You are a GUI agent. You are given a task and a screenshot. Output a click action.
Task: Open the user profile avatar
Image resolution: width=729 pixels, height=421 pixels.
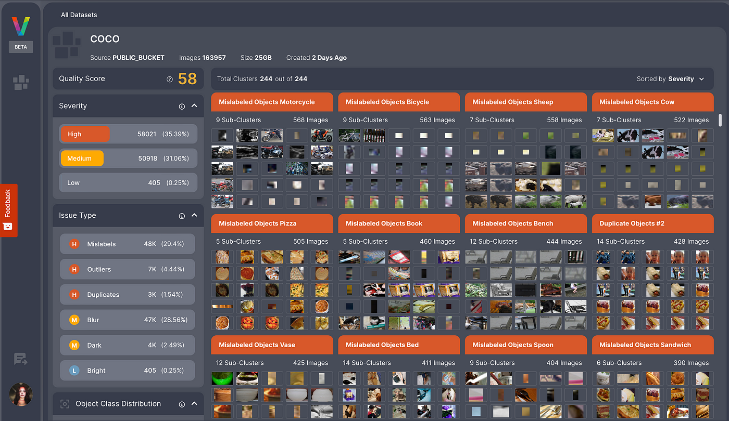21,394
